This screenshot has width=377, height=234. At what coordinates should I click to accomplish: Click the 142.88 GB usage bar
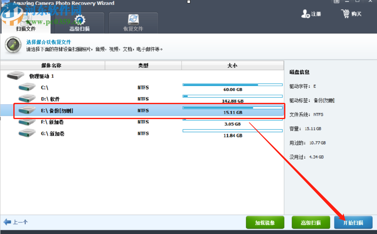(x=232, y=96)
